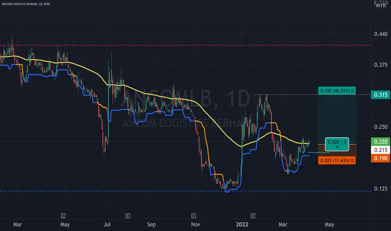Image resolution: width=391 pixels, height=231 pixels.
Task: Click the small P marker near the entry line
Action: (303, 152)
